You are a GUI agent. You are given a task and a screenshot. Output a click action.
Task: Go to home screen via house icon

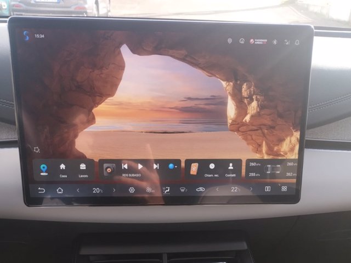pyautogui.click(x=59, y=190)
